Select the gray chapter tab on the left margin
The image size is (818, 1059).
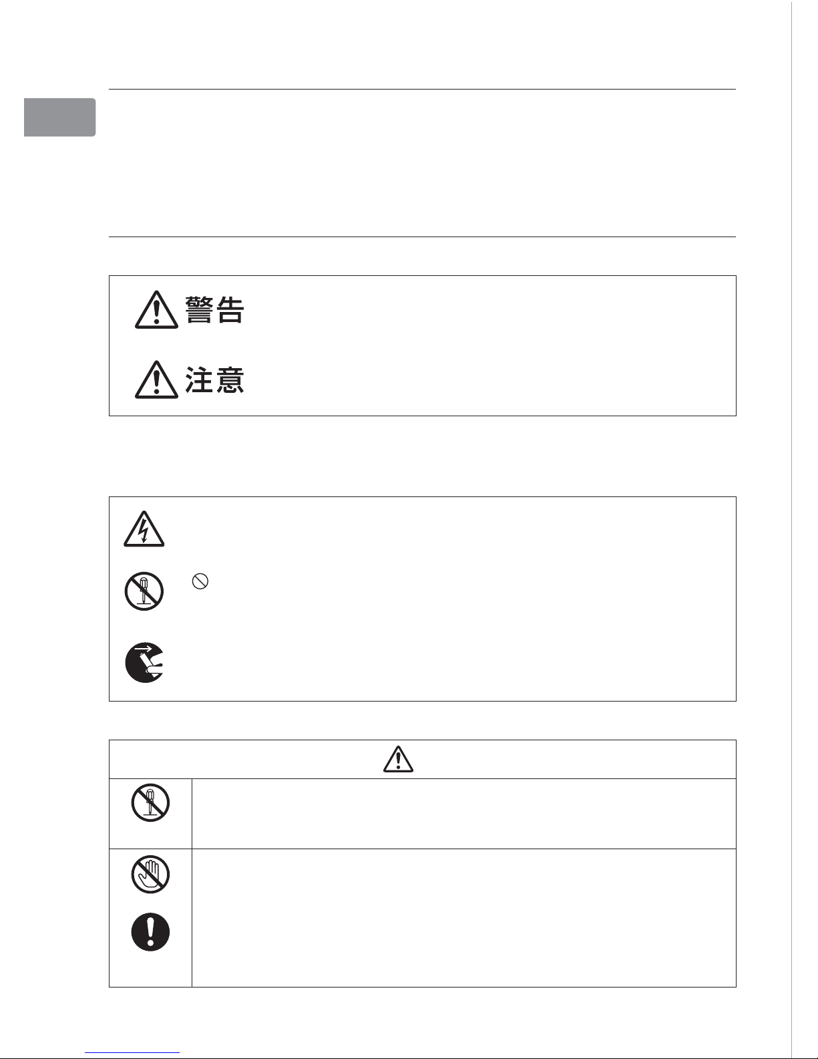[x=59, y=118]
